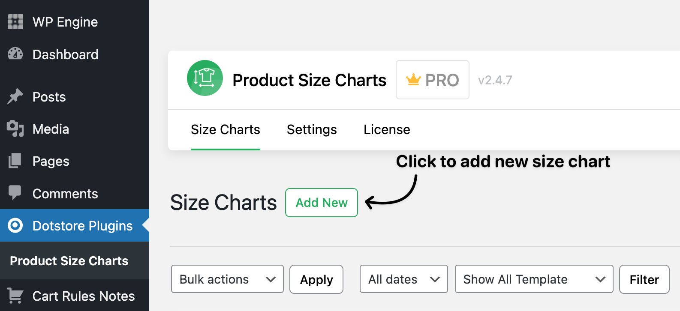Open the License tab
Image resolution: width=680 pixels, height=311 pixels.
pos(386,130)
